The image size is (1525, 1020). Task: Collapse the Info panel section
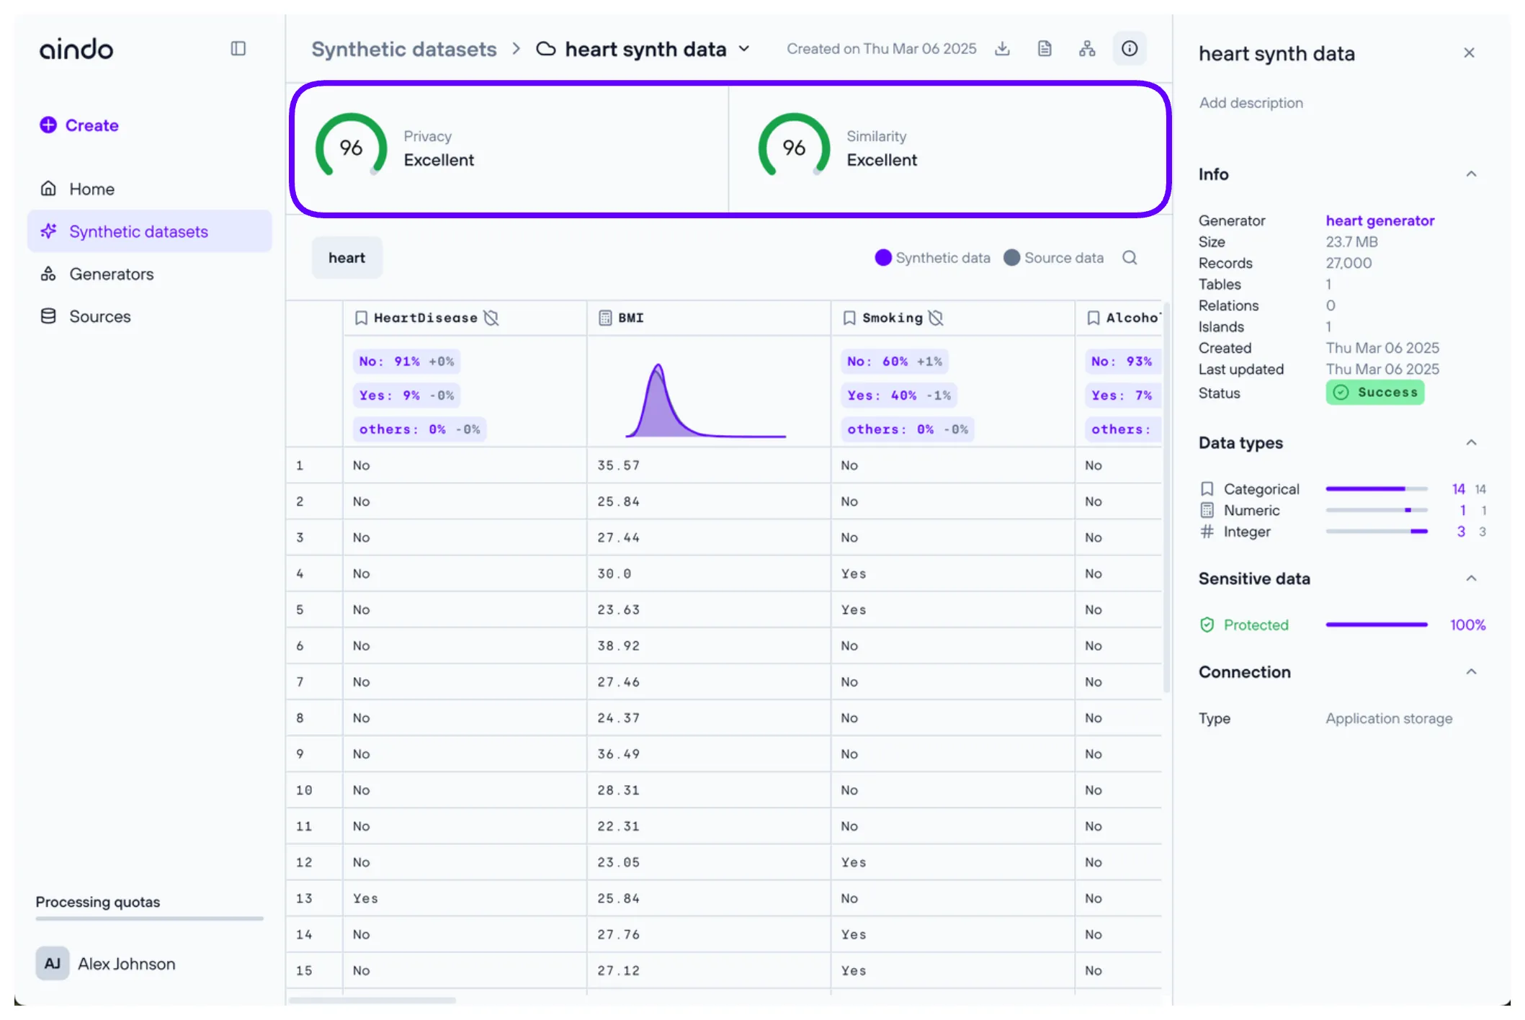click(1471, 174)
